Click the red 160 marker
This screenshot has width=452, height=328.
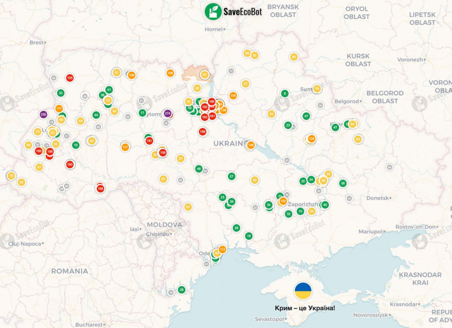pos(70,164)
